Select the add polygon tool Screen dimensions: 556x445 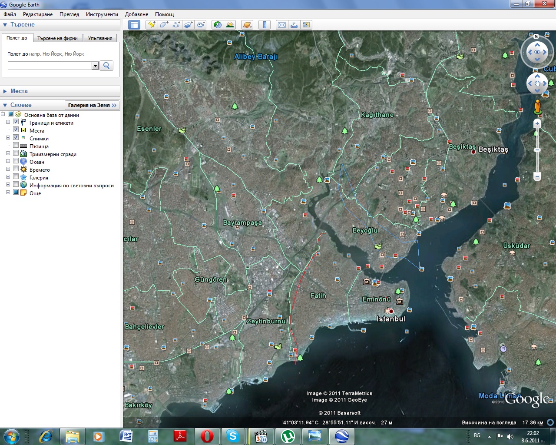pyautogui.click(x=164, y=25)
